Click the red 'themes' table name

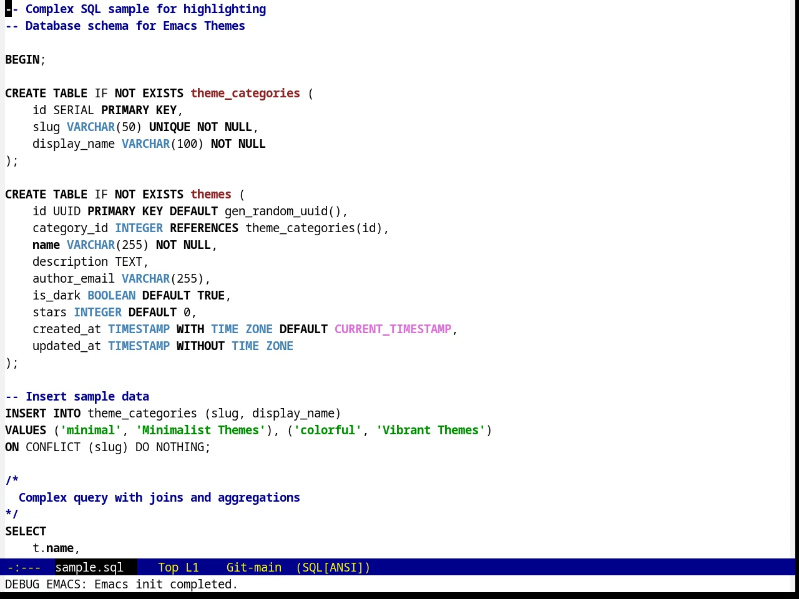[211, 194]
